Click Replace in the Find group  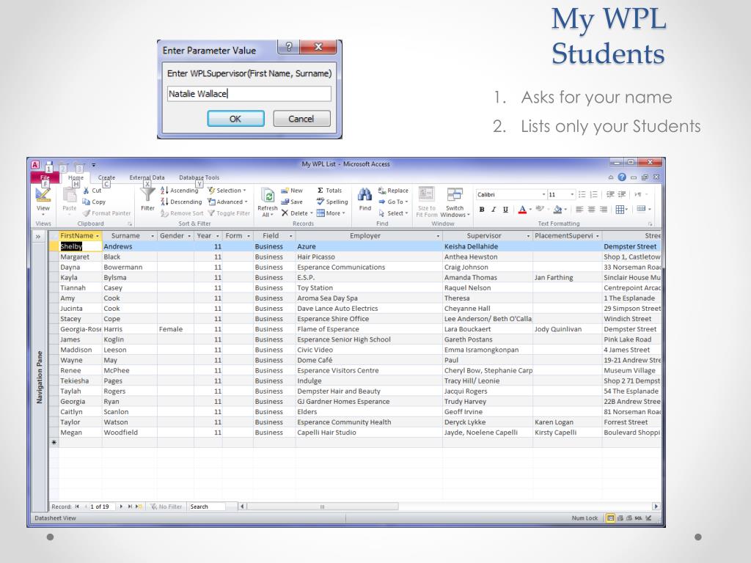pos(393,191)
